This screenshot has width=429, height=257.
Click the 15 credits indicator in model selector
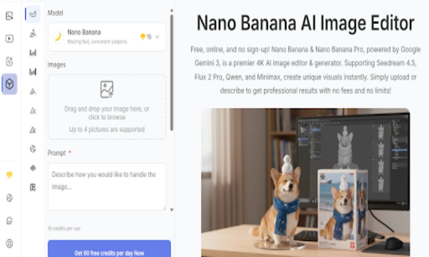[x=146, y=37]
